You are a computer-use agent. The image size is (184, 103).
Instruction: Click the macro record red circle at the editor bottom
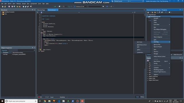point(39,97)
